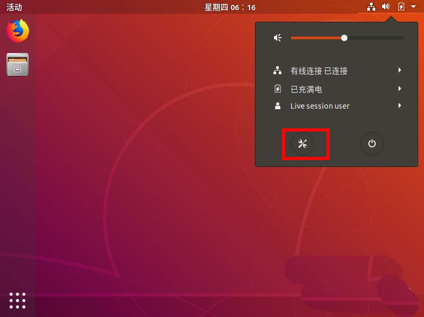Screen dimensions: 424x317
Task: Expand Live session user submenu arrow
Action: (x=400, y=105)
